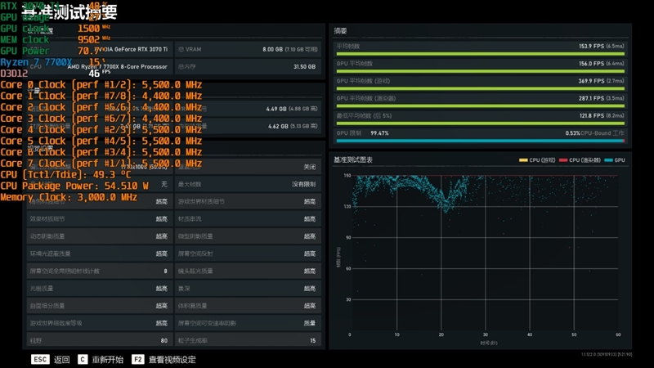Viewport: 654px width, 368px height.
Task: Click the CPU Package Power 54.510 W reading
Action: [74, 186]
